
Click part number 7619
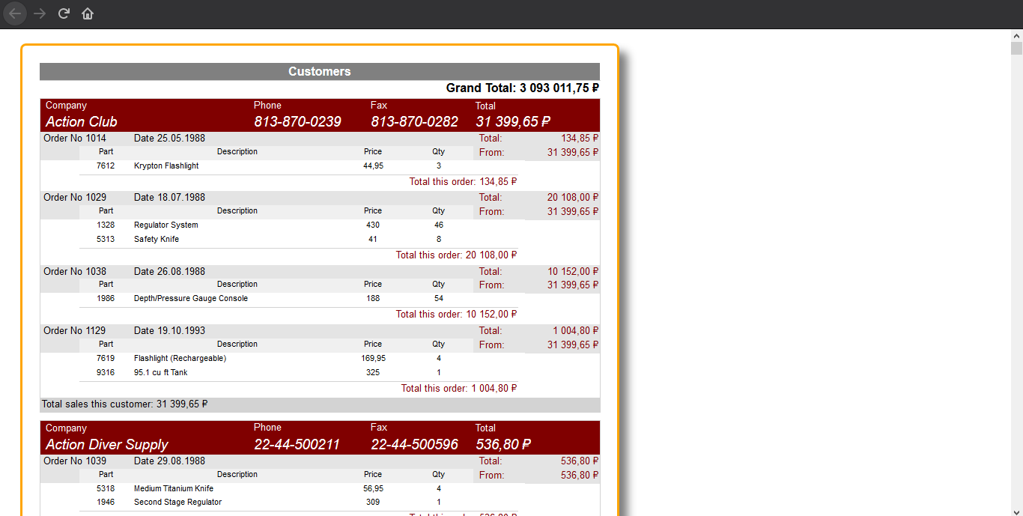(x=106, y=358)
